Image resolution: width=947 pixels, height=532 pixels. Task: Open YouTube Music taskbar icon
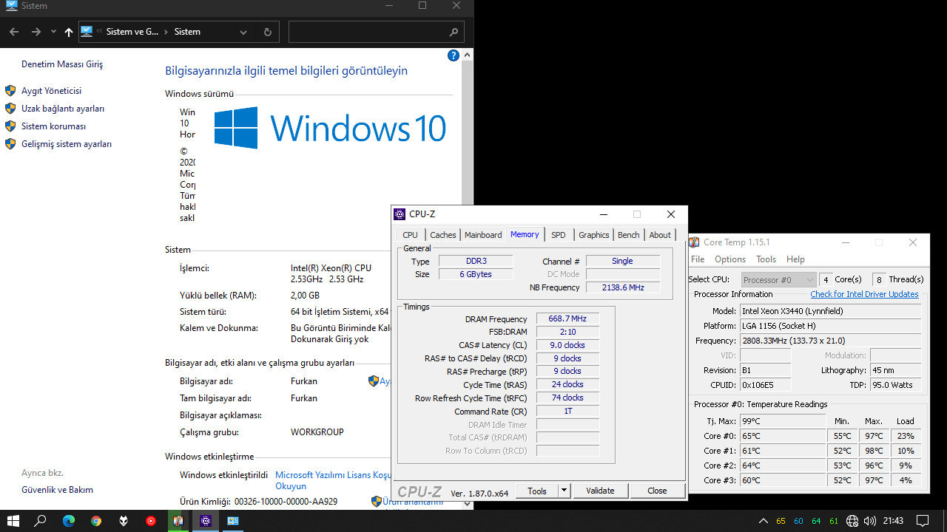(x=151, y=521)
